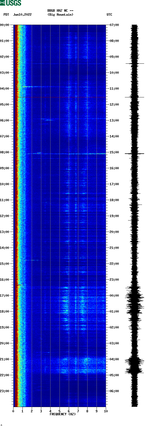Click the 10:00 UTC label on right axis
The image size is (146, 428).
114,73
